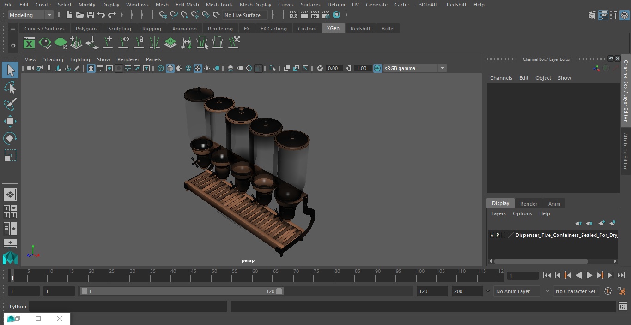Open vertical Attribute Editor tab
The width and height of the screenshot is (631, 325).
(625, 151)
